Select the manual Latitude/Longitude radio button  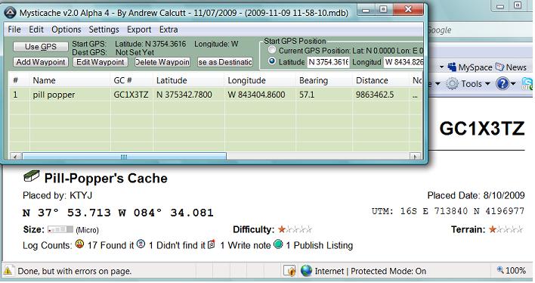272,61
